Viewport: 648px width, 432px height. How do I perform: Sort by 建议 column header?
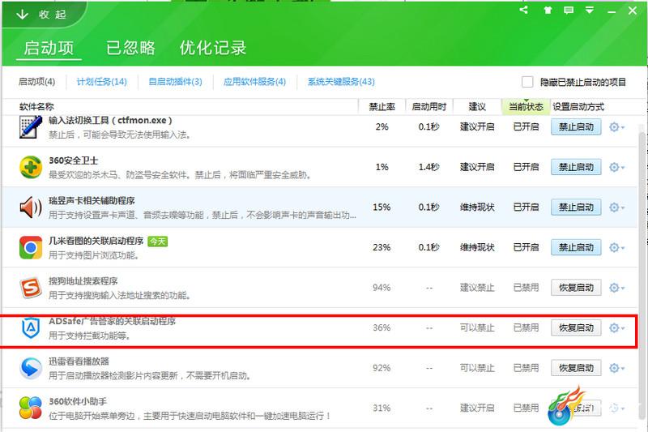pyautogui.click(x=477, y=107)
